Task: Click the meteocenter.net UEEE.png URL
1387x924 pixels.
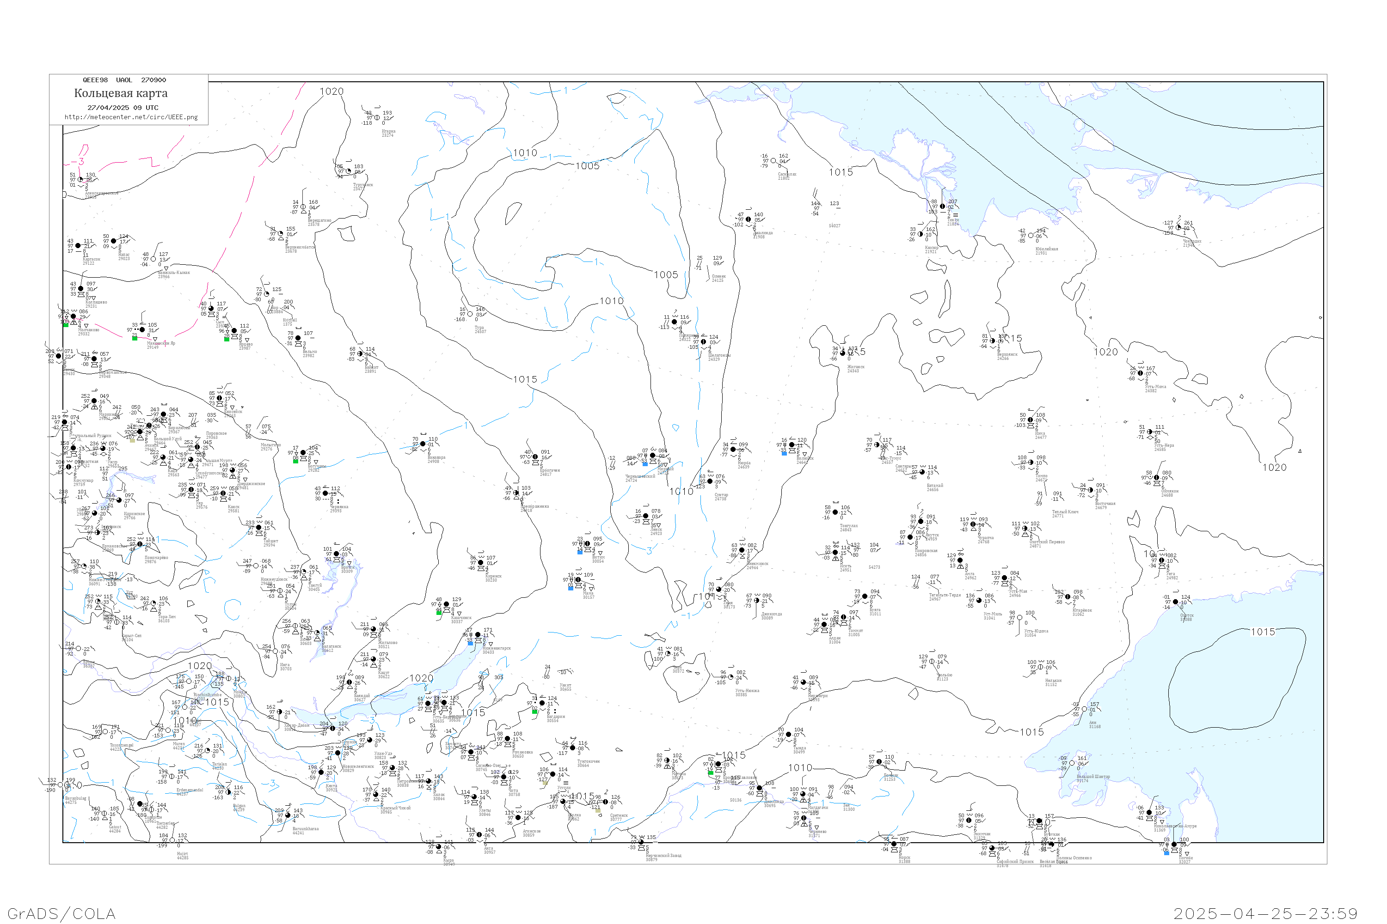Action: click(131, 117)
